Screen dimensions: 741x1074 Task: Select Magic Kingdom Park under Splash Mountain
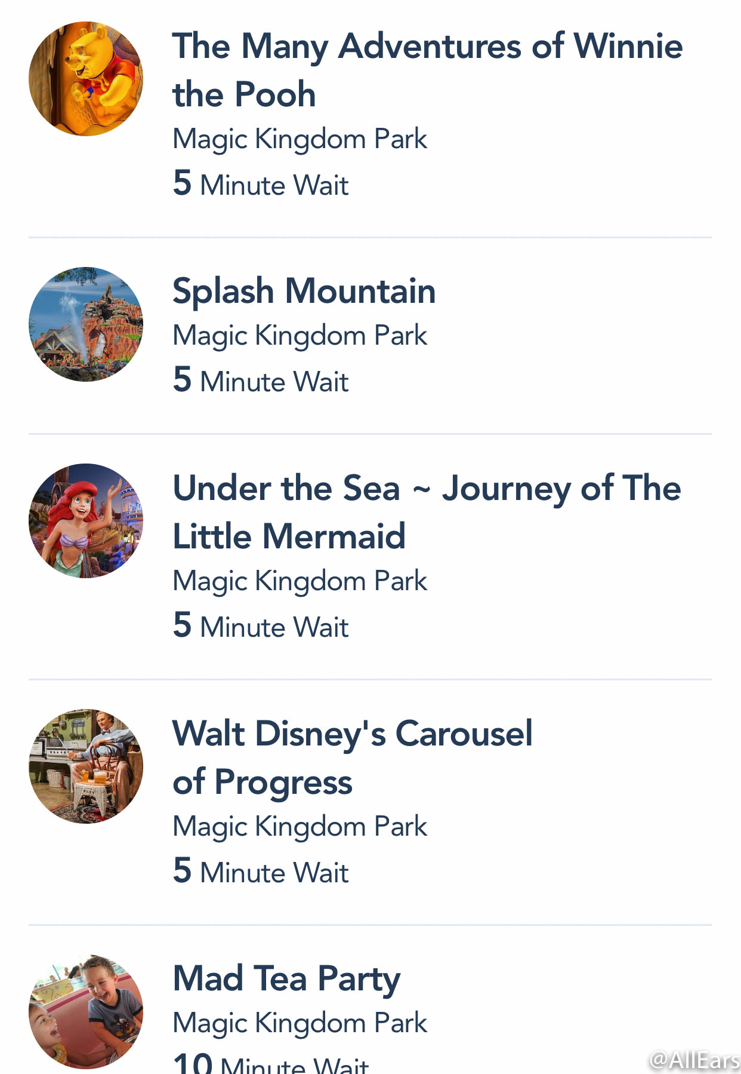coord(300,336)
